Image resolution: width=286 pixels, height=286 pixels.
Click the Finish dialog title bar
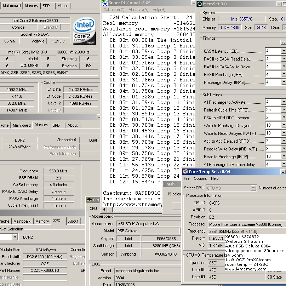point(172,184)
